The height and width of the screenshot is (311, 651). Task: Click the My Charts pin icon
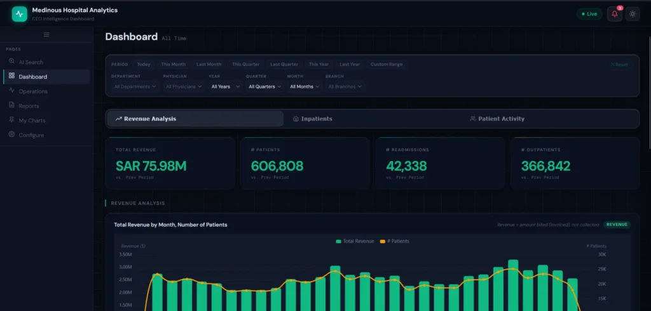(x=11, y=120)
